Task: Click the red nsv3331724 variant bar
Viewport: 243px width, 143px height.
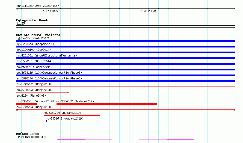Action: (x=72, y=115)
